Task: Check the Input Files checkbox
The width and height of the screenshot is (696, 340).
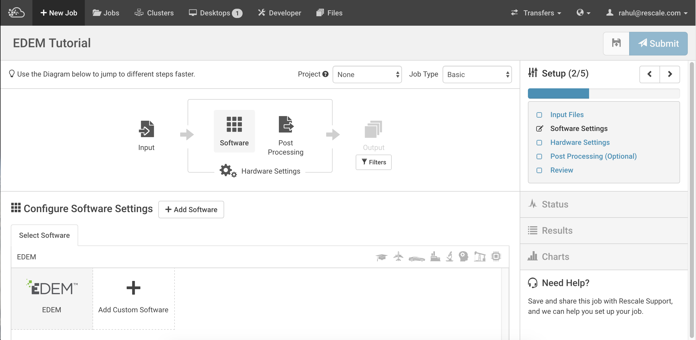Action: click(x=539, y=115)
